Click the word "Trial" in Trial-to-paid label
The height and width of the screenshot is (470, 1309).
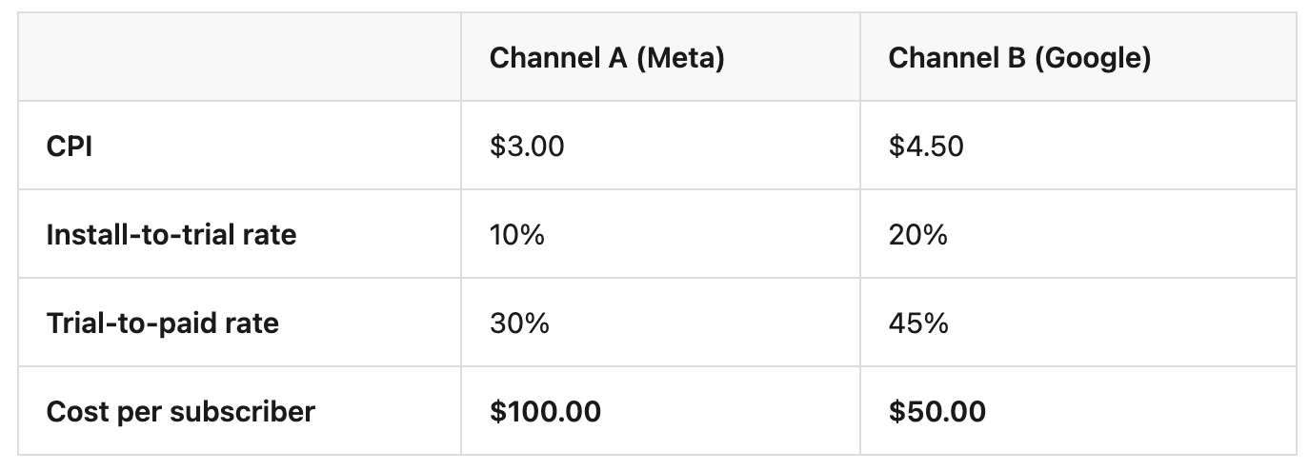[x=72, y=323]
